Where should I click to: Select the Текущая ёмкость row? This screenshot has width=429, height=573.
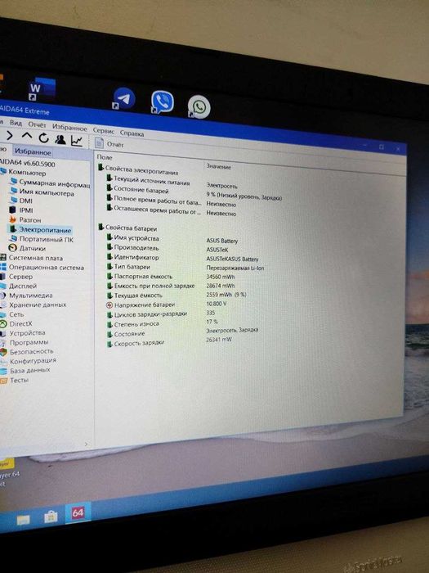(x=177, y=295)
